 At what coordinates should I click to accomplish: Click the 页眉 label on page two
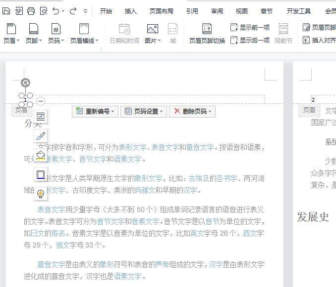(309, 110)
